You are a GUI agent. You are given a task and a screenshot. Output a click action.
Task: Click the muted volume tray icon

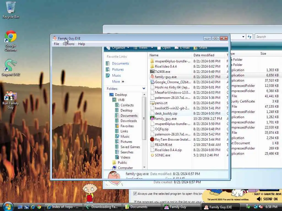point(261,207)
